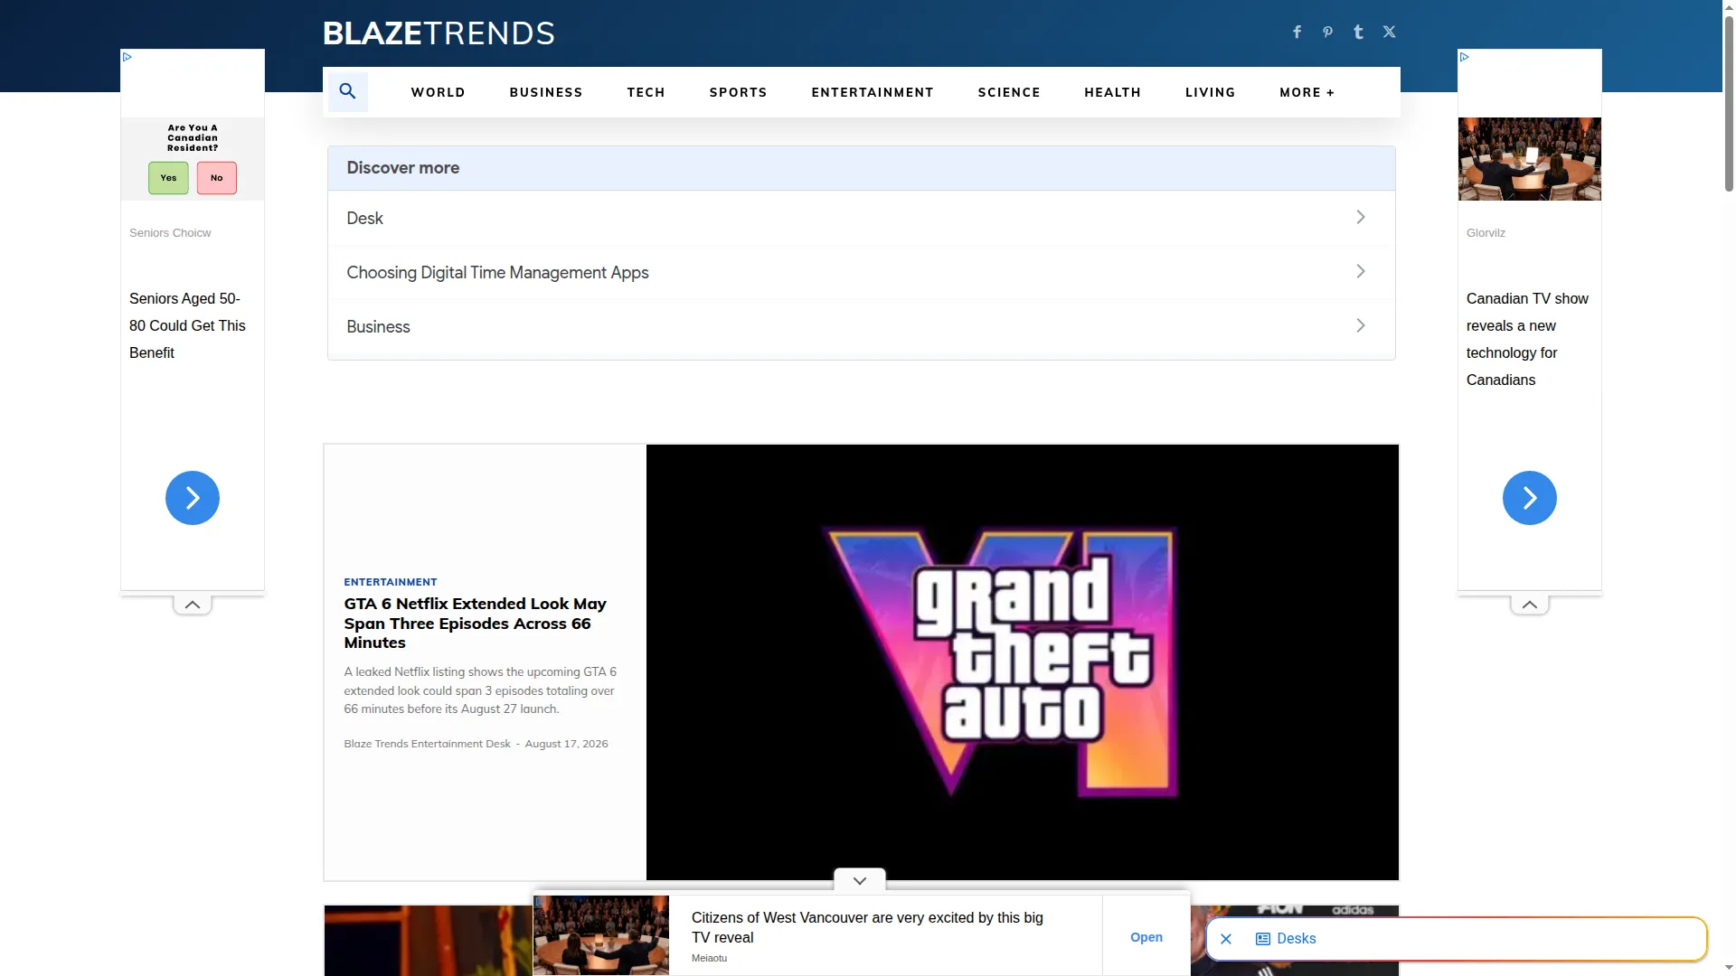Viewport: 1736px width, 976px height.
Task: Visit the Blaze Trends Facebook page icon
Action: click(x=1297, y=33)
